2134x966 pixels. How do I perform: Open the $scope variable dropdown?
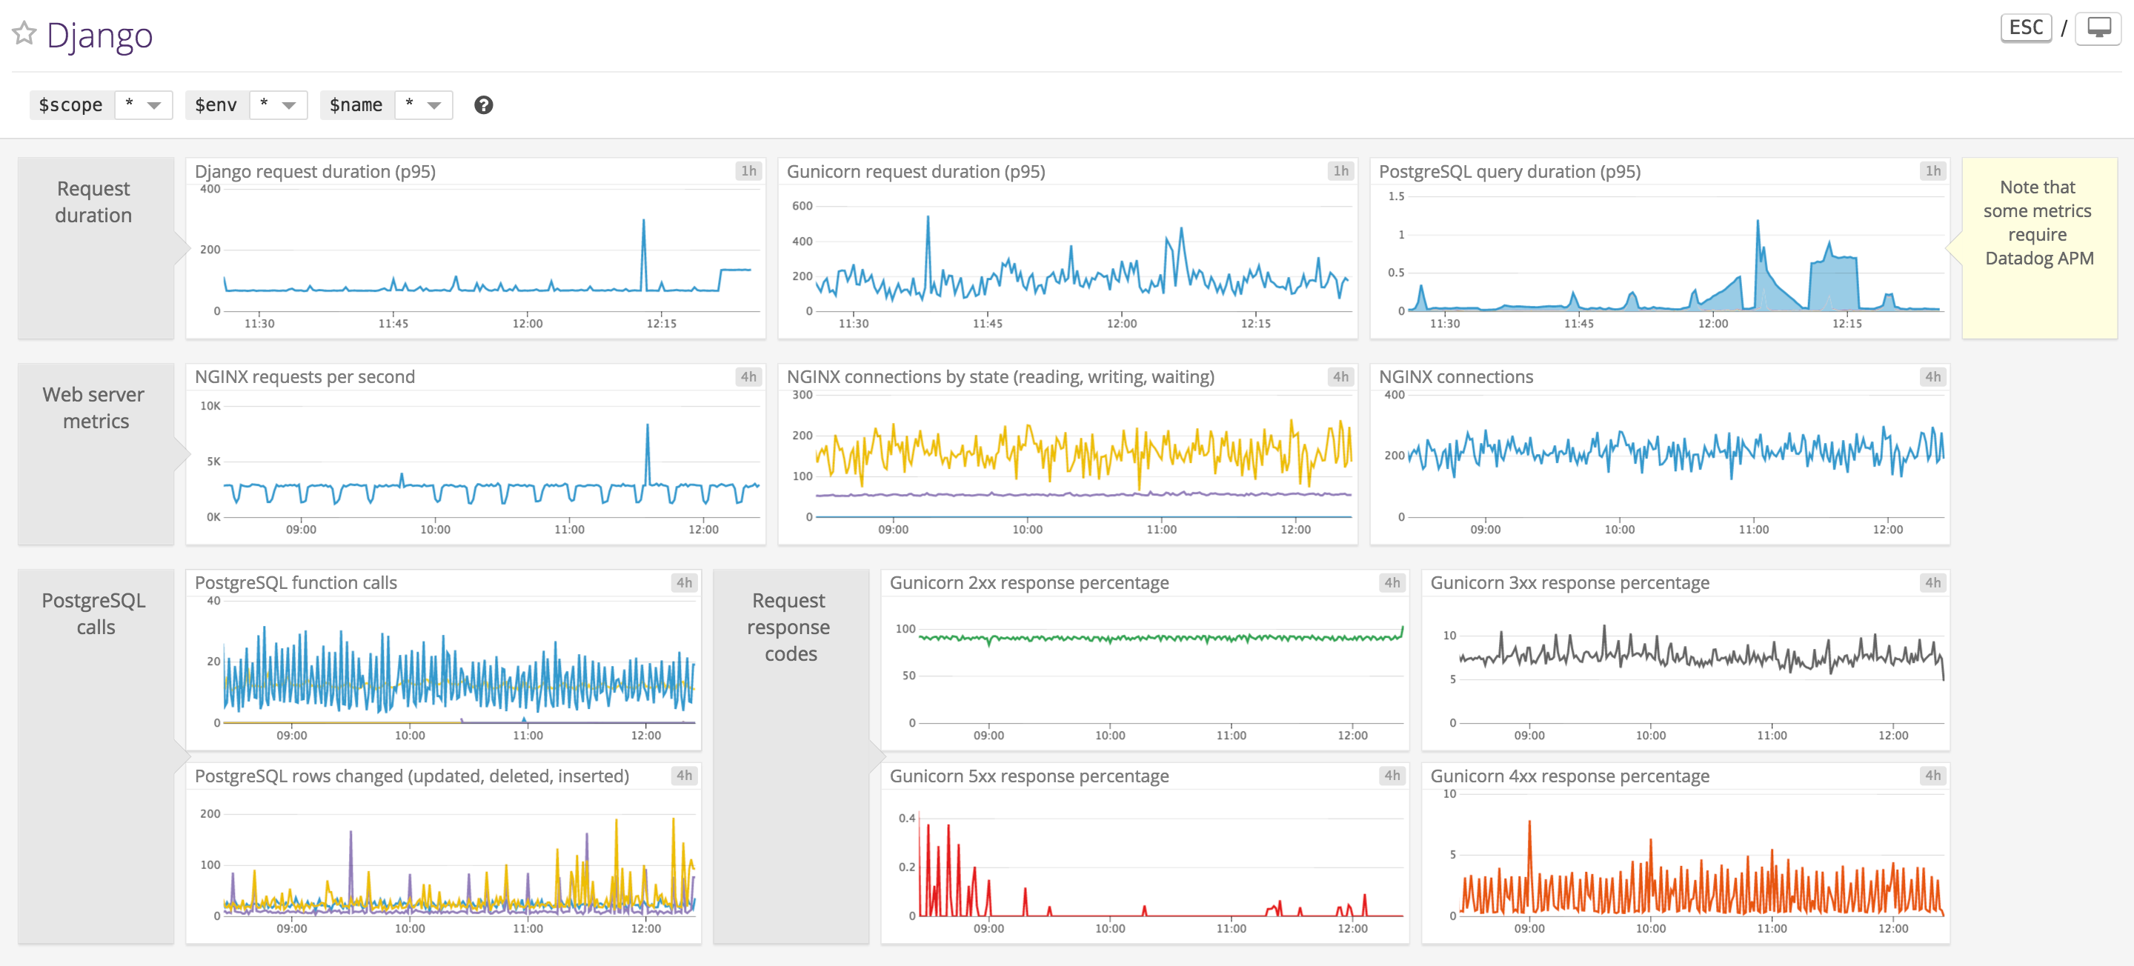click(x=143, y=104)
